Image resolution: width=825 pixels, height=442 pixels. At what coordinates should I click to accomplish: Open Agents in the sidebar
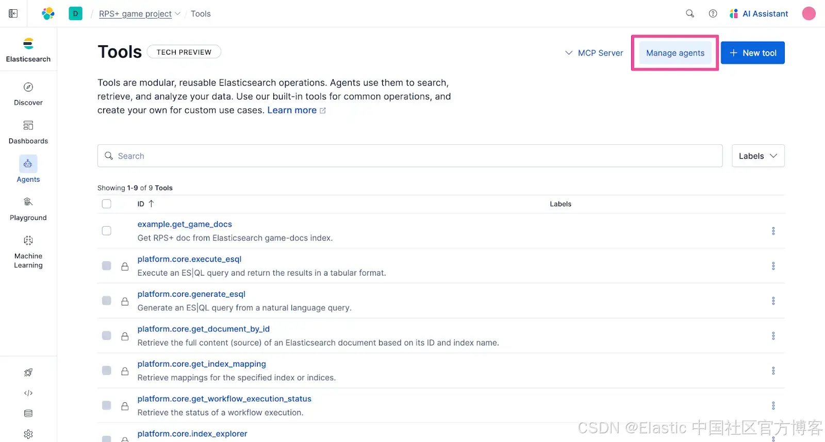point(28,169)
